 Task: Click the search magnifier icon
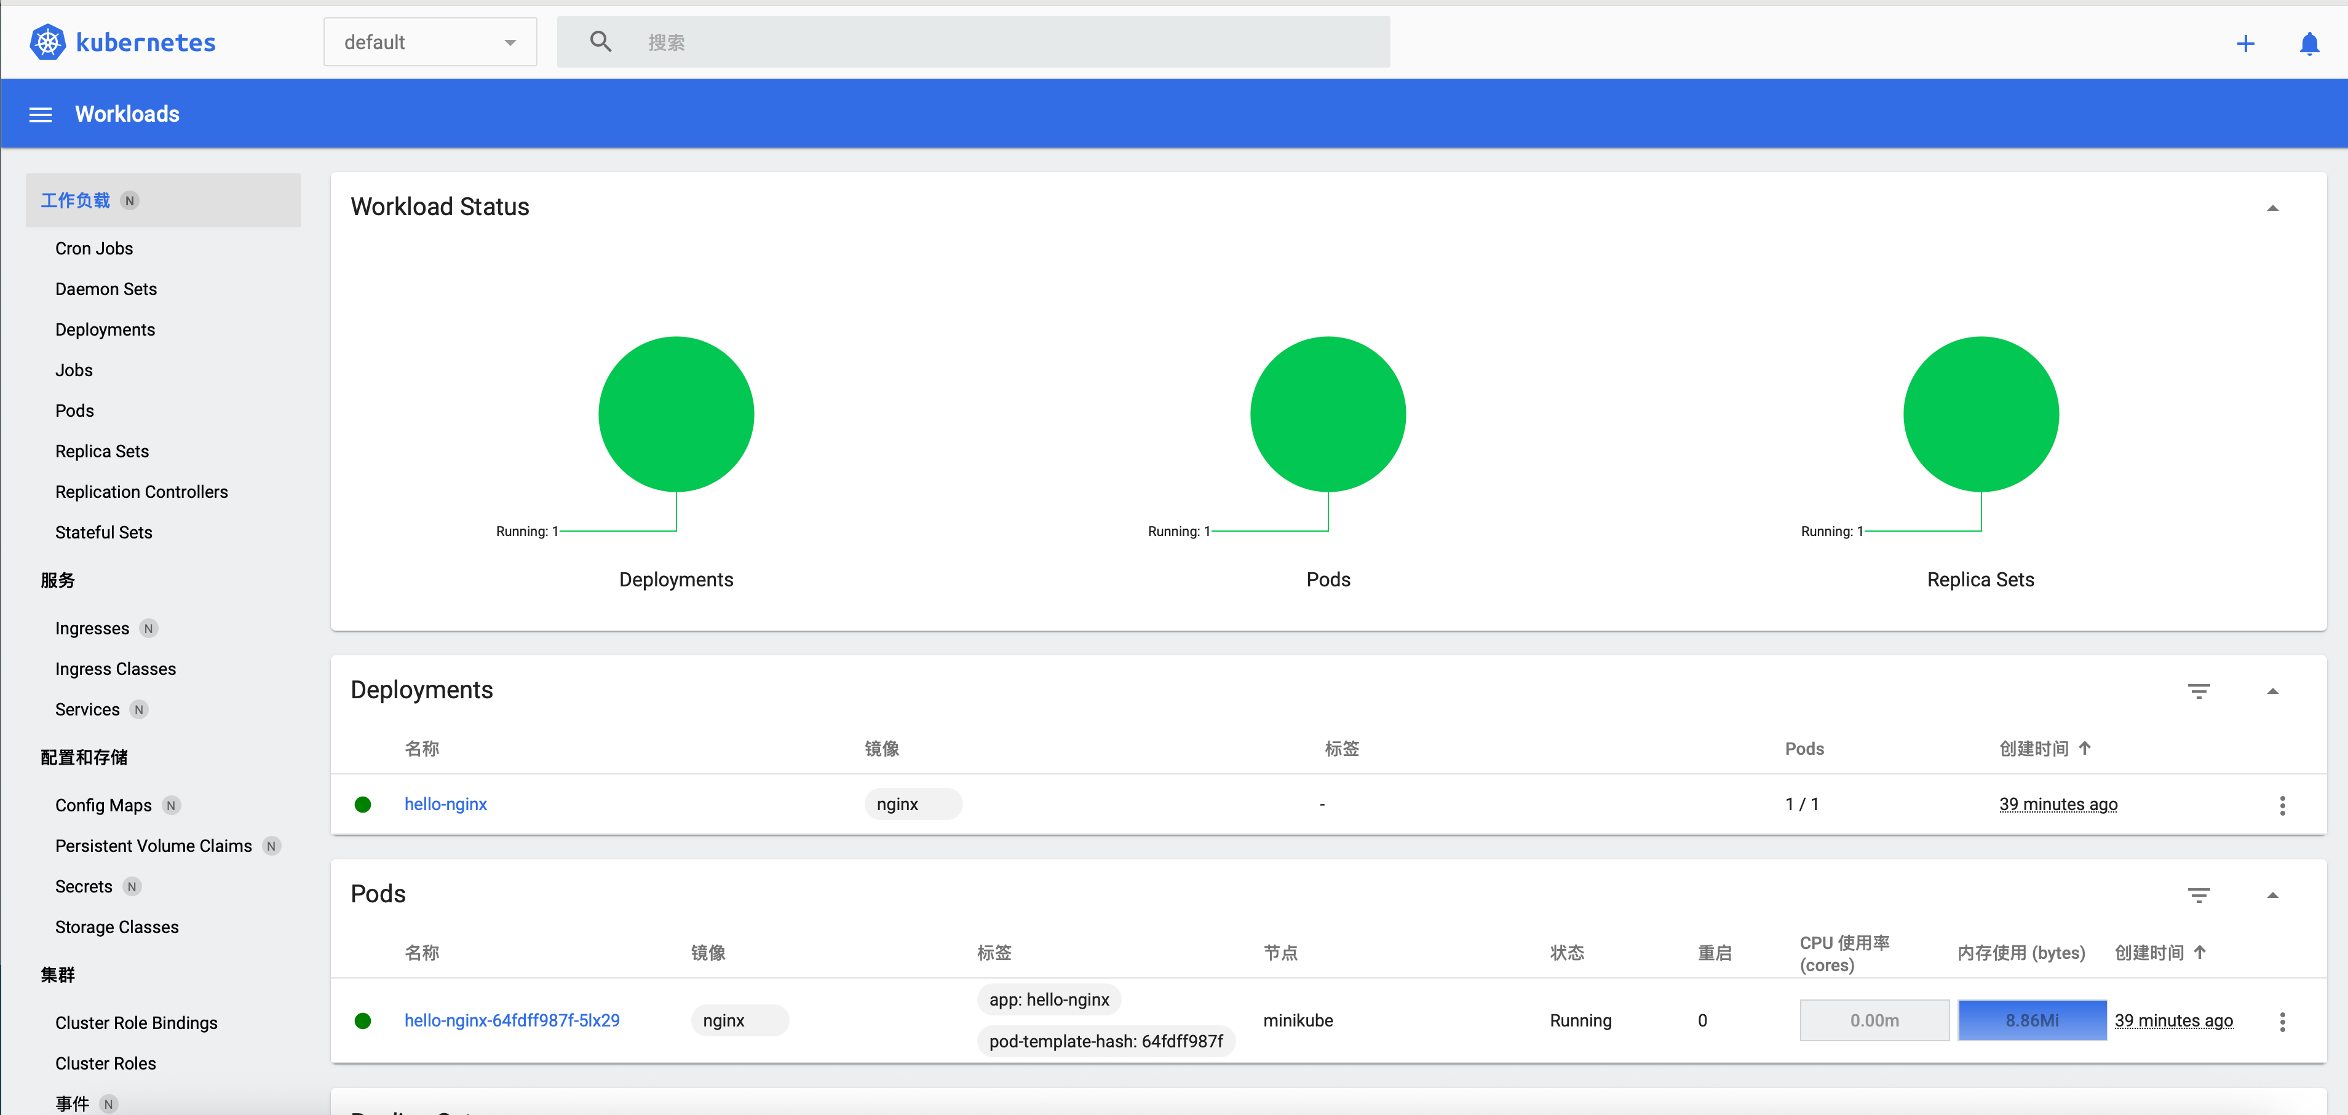click(601, 42)
